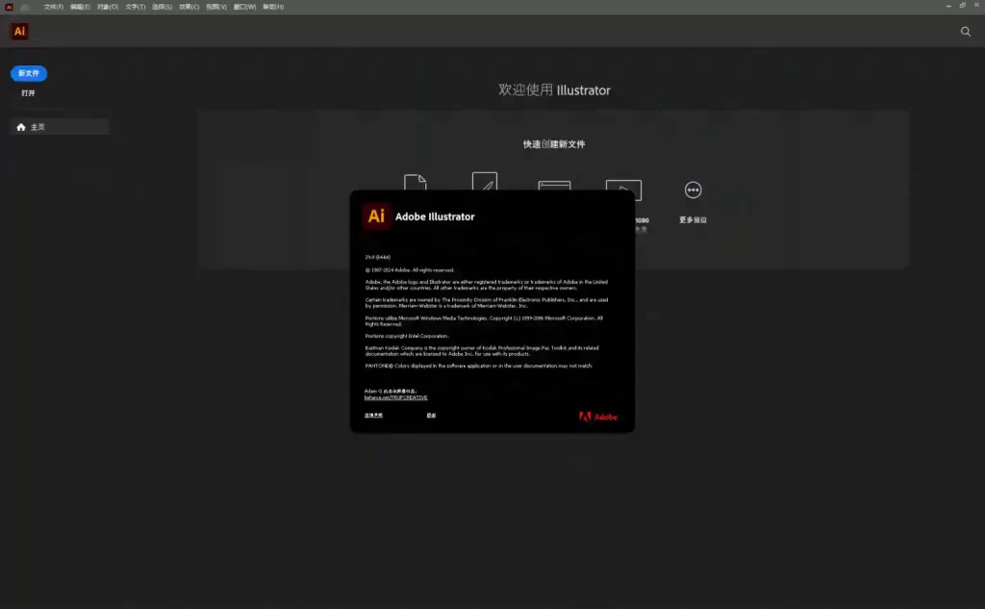Click the red Adobe logo in the dialog
The width and height of the screenshot is (985, 609).
tap(598, 417)
